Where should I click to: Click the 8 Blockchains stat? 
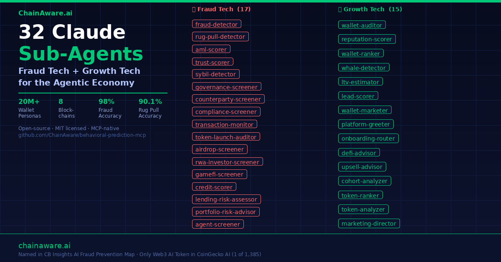tap(66, 108)
